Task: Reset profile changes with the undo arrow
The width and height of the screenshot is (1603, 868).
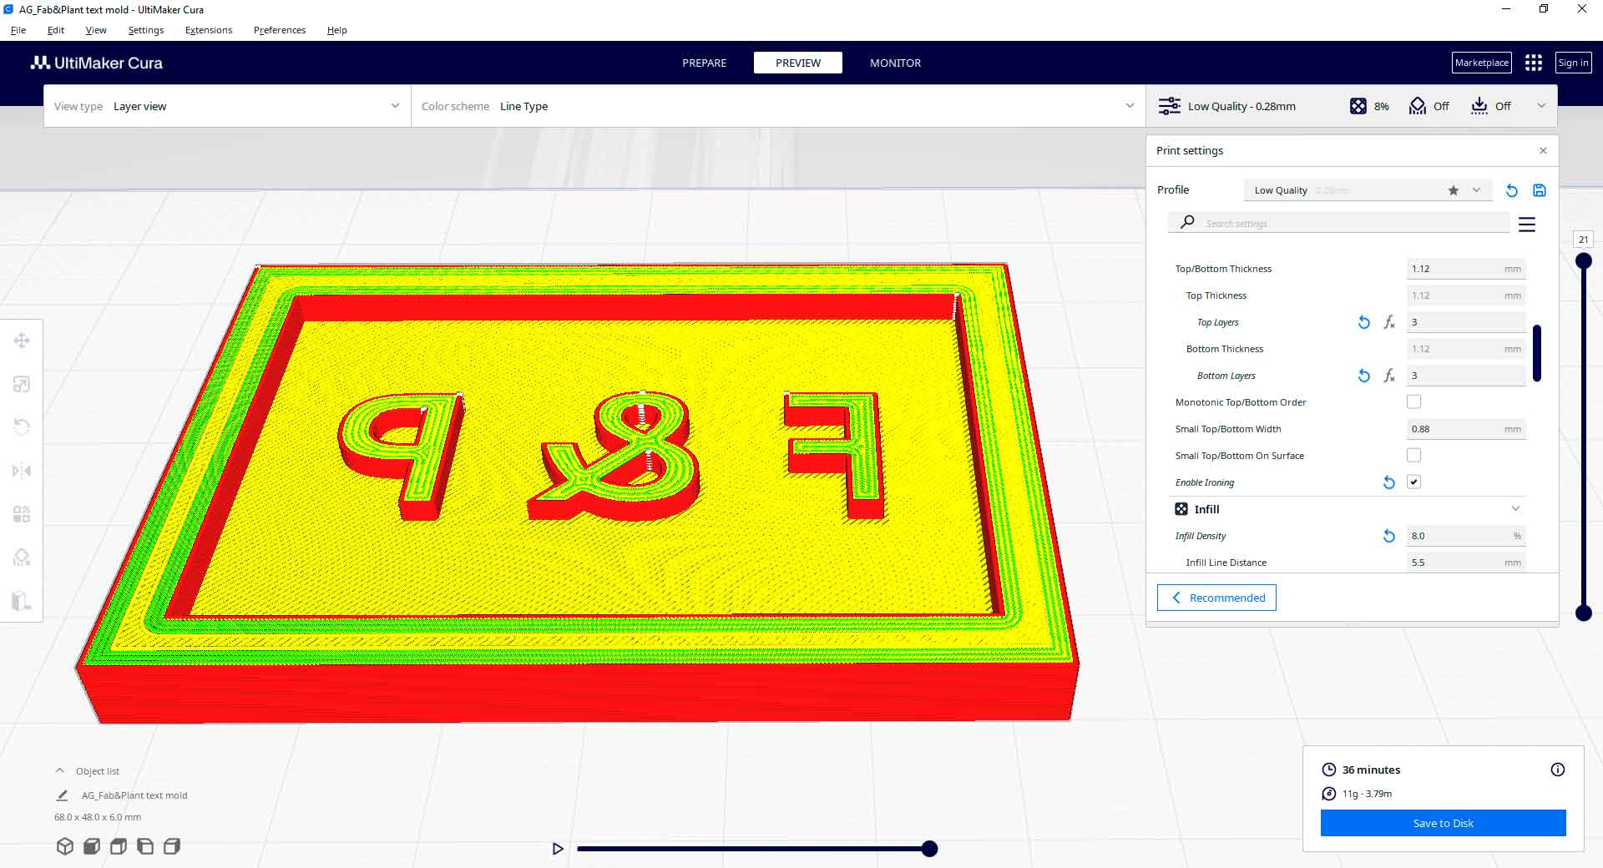Action: (1511, 190)
